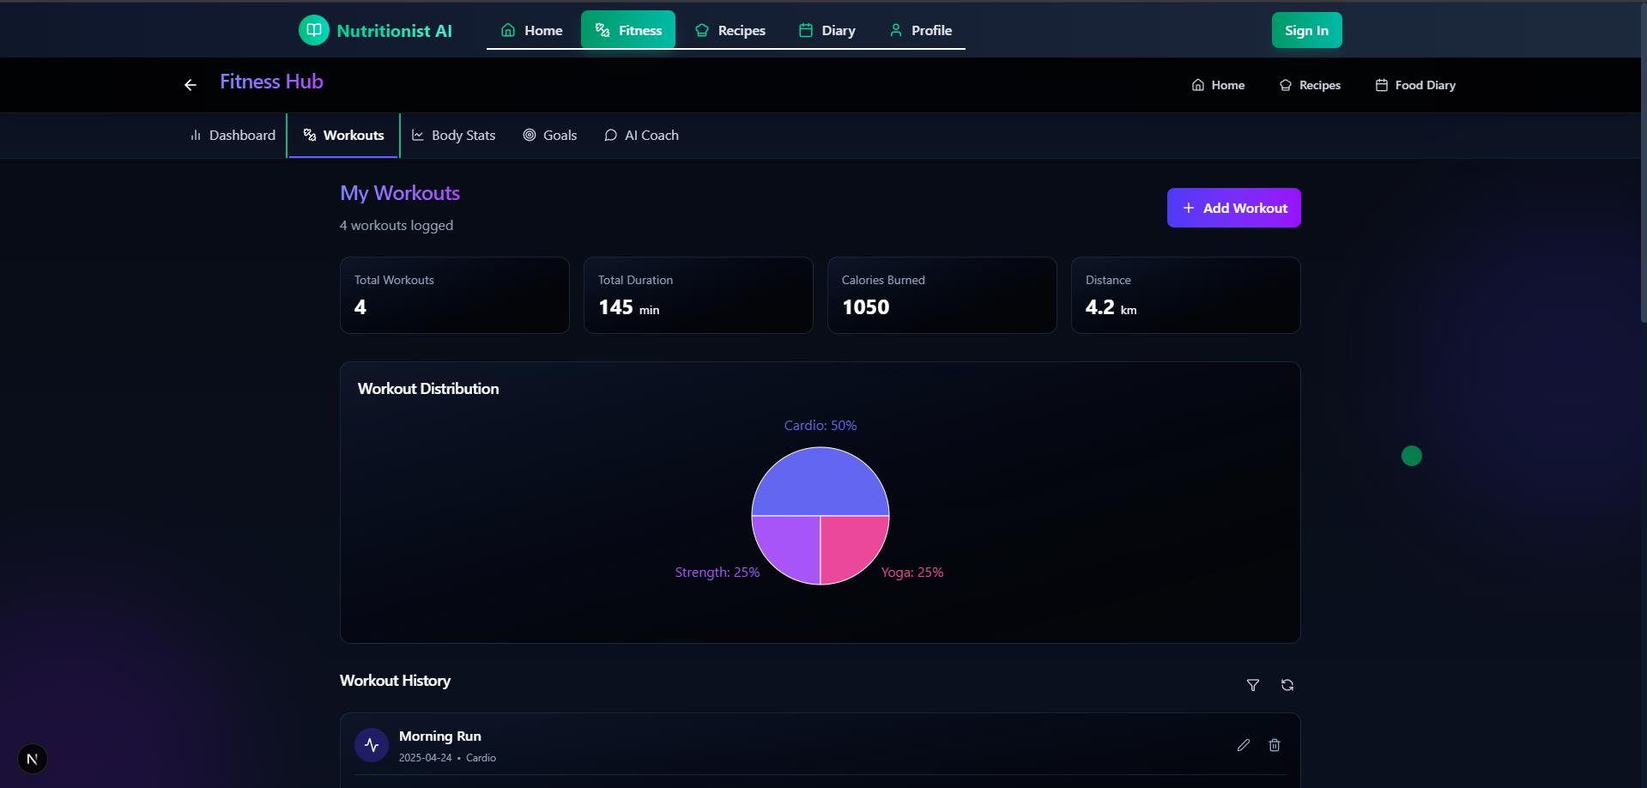Follow the Recipes link in Fitness Hub header
This screenshot has height=788, width=1647.
click(x=1310, y=85)
